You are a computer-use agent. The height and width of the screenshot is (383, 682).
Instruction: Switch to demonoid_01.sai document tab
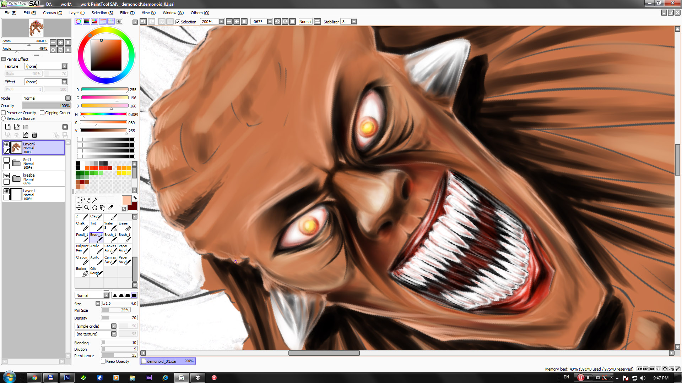point(168,361)
